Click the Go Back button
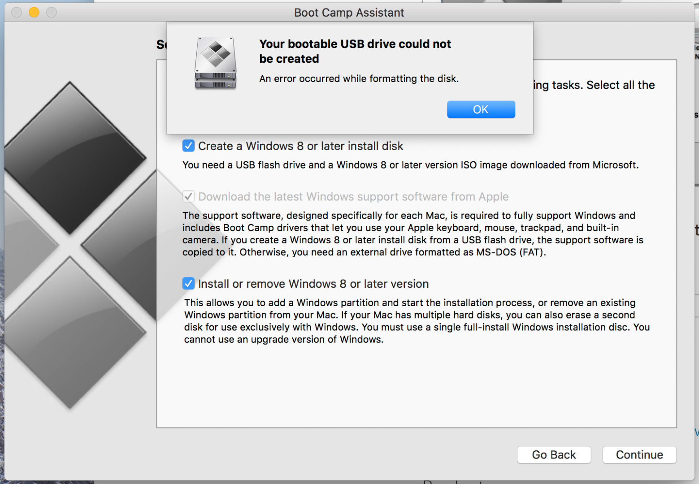Screen dimensions: 699x484 (x=554, y=455)
